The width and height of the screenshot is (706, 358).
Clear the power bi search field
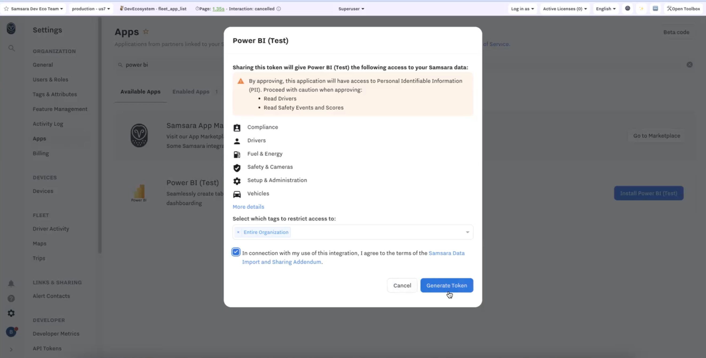coord(689,65)
